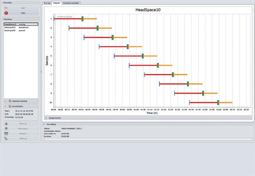The height and width of the screenshot is (176, 255).
Task: Click the red Stop icon
Action: [x=6, y=13]
